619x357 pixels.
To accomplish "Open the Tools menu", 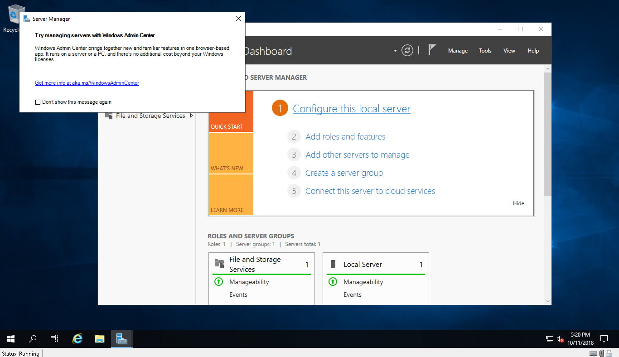I will click(485, 50).
